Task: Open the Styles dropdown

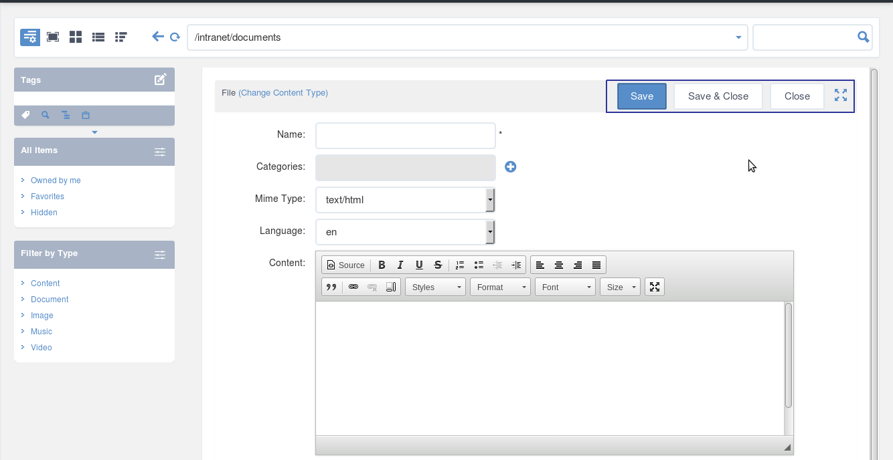Action: (x=435, y=287)
